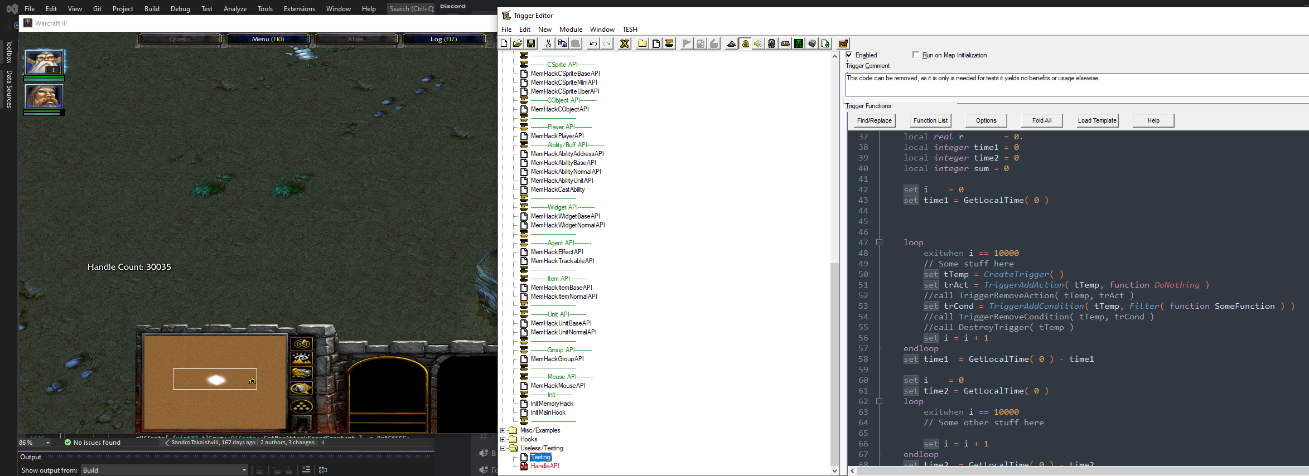The height and width of the screenshot is (476, 1309).
Task: Select the HandleAPI trigger in tree
Action: [544, 466]
